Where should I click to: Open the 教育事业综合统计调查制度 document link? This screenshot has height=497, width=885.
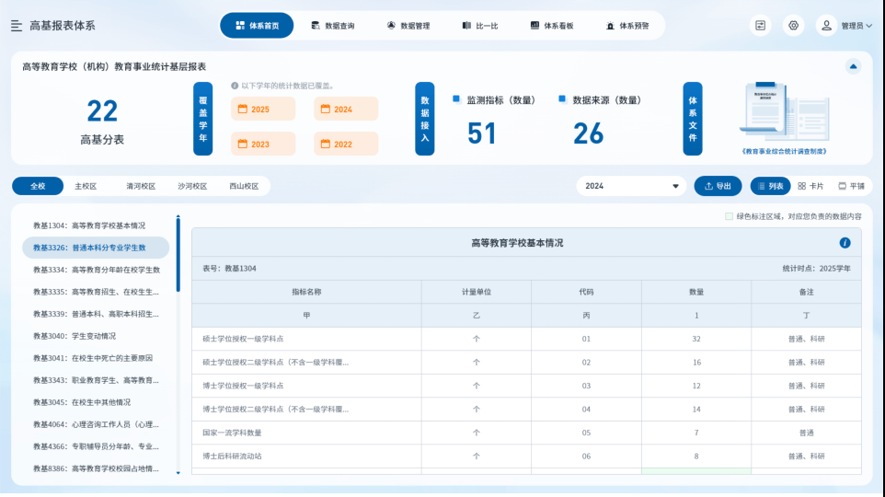pyautogui.click(x=784, y=151)
